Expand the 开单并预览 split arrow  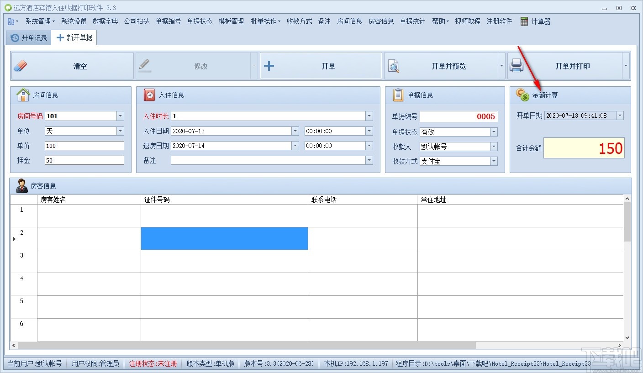pos(501,66)
